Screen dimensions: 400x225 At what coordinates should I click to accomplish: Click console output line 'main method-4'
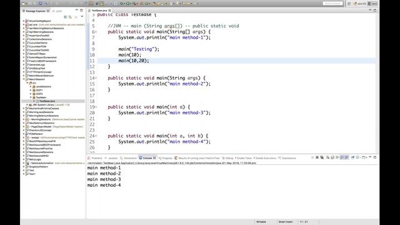[x=104, y=185]
